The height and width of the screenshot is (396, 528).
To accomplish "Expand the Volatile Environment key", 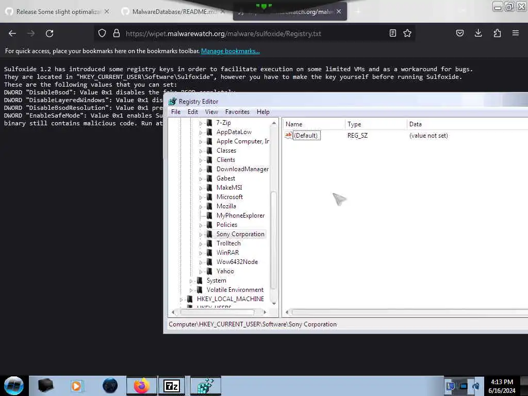I will coord(191,290).
